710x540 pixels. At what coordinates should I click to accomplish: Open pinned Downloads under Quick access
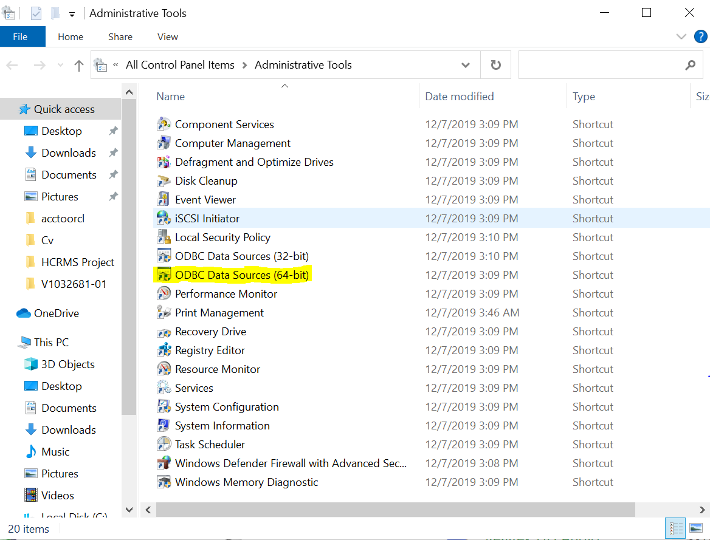point(69,153)
